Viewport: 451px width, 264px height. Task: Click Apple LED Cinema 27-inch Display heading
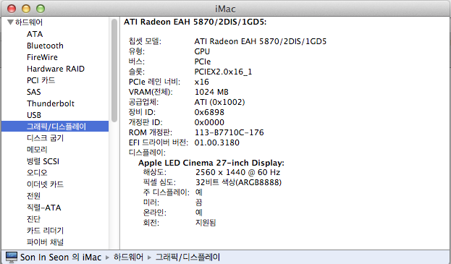[211, 163]
